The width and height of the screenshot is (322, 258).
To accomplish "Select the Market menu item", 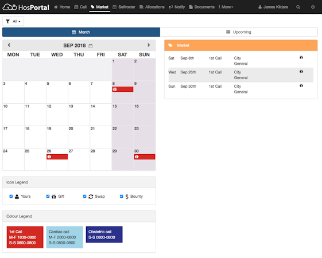I will point(100,7).
